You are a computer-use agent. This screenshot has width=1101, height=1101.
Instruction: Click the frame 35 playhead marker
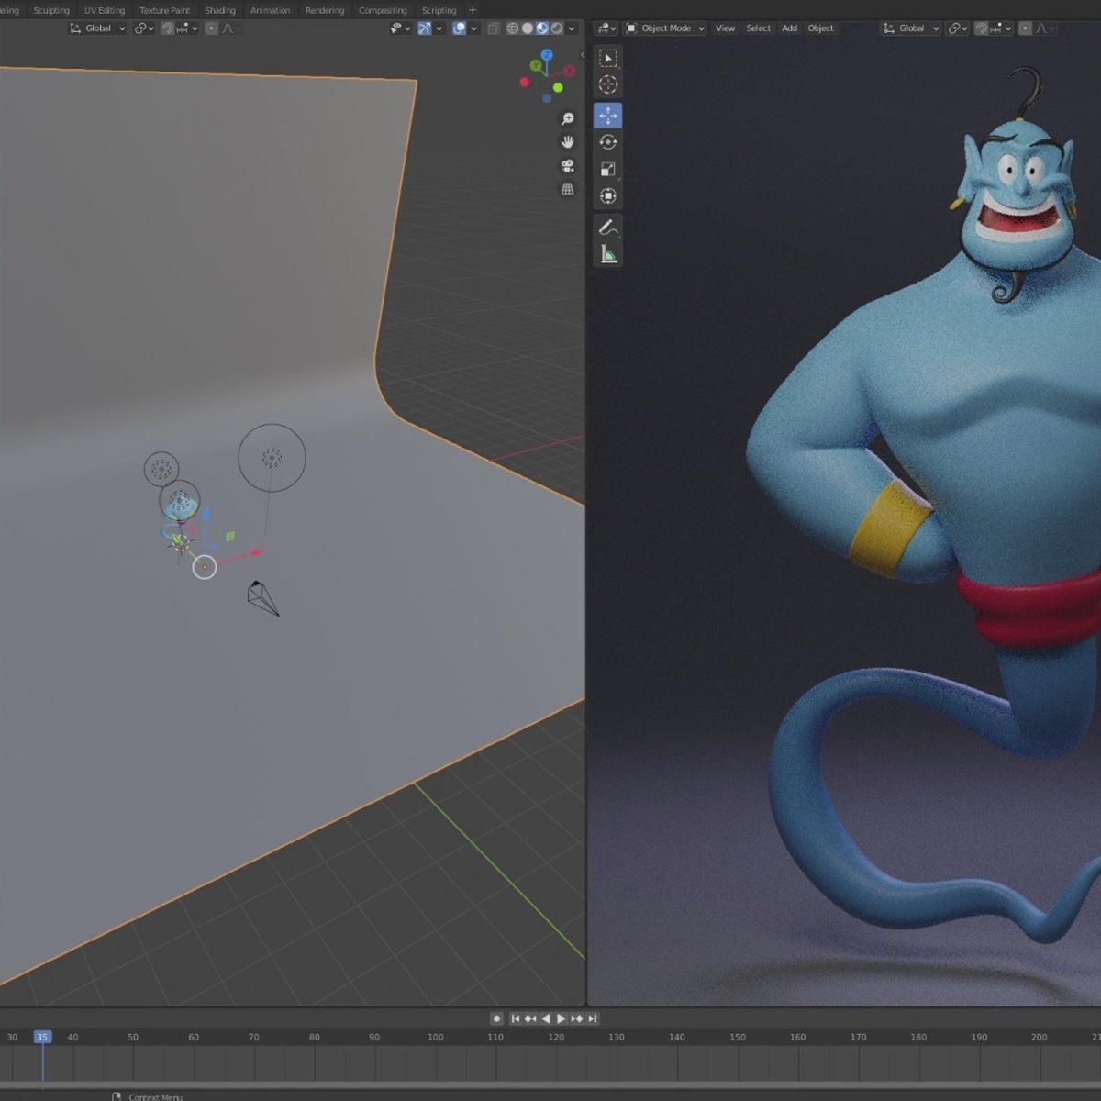[42, 1037]
